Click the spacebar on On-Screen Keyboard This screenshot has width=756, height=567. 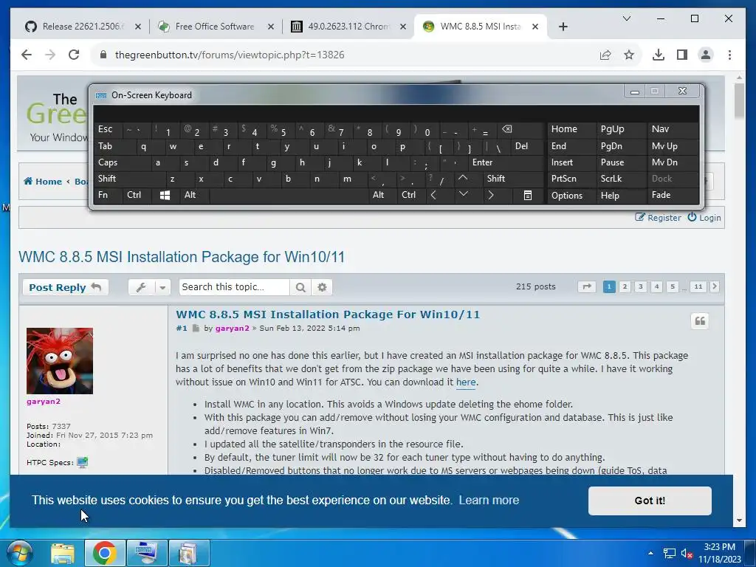[289, 195]
